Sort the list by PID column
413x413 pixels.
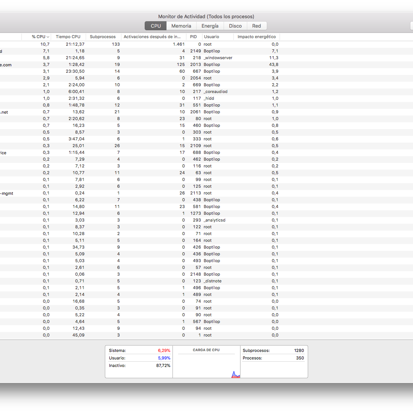pyautogui.click(x=193, y=37)
